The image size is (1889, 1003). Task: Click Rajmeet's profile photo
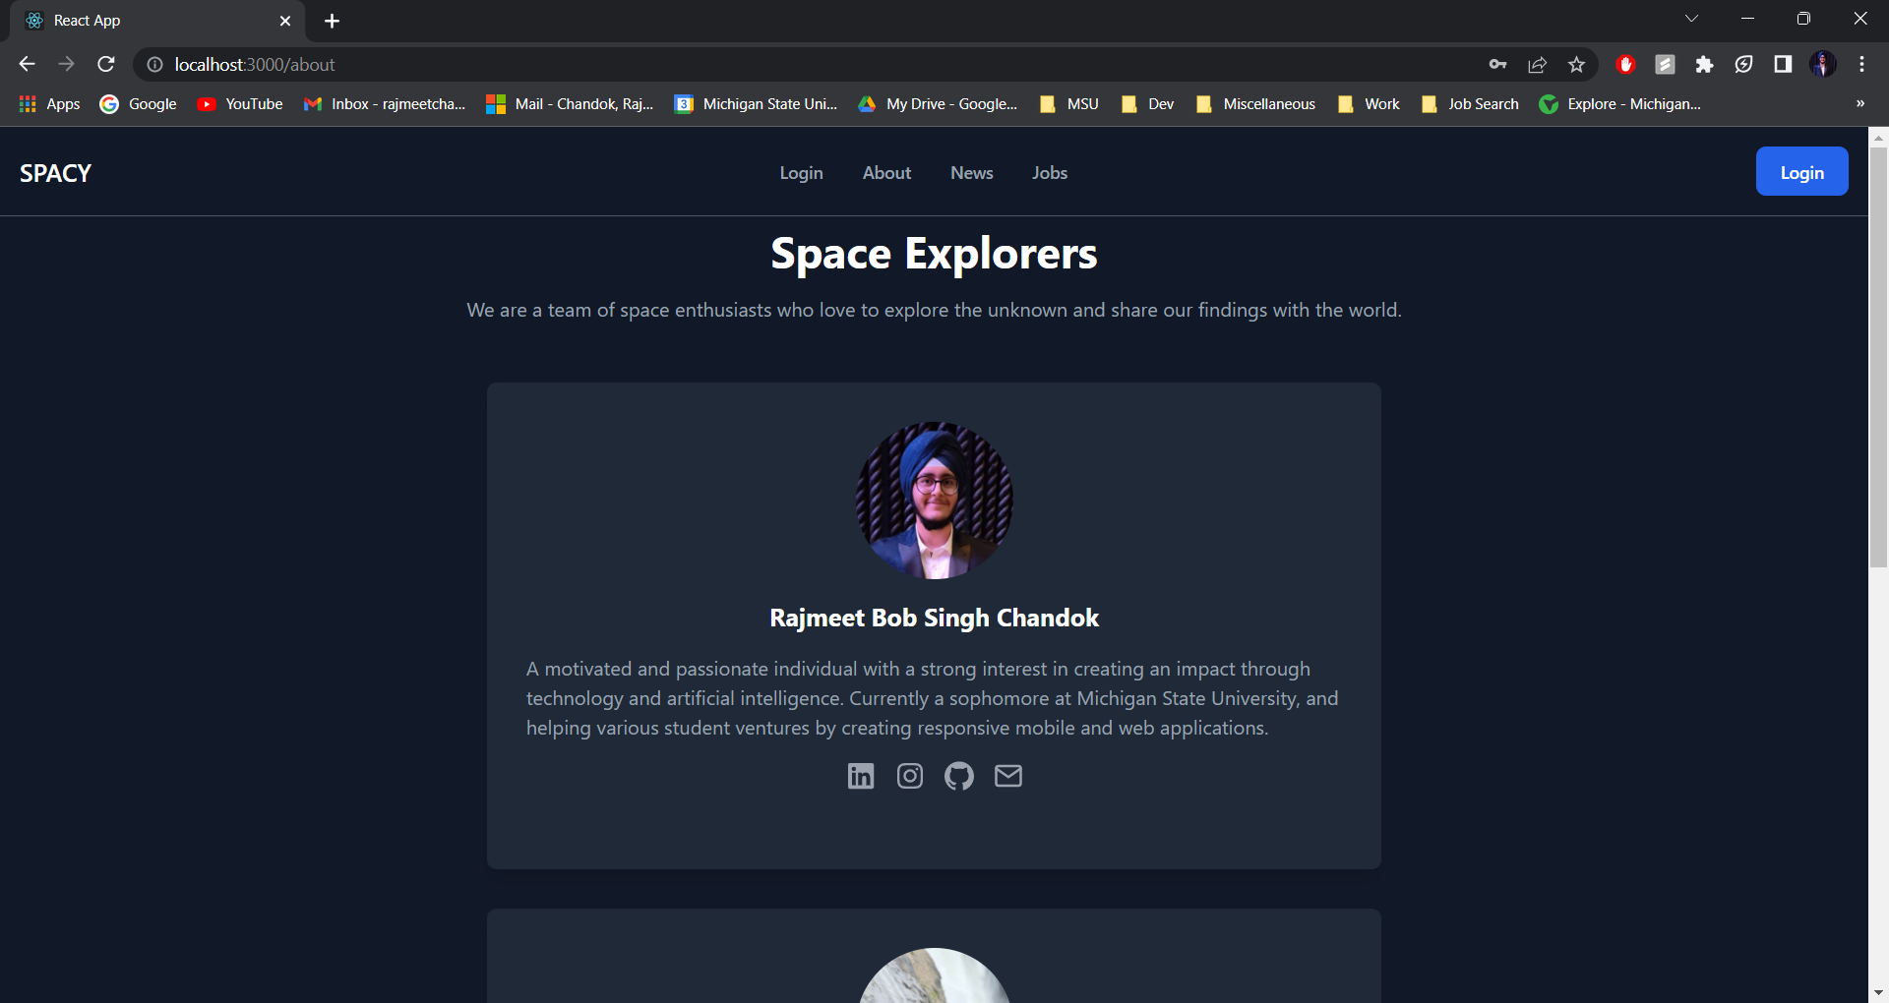tap(934, 501)
